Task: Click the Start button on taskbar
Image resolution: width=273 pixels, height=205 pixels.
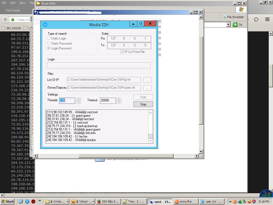Action: tap(7, 202)
